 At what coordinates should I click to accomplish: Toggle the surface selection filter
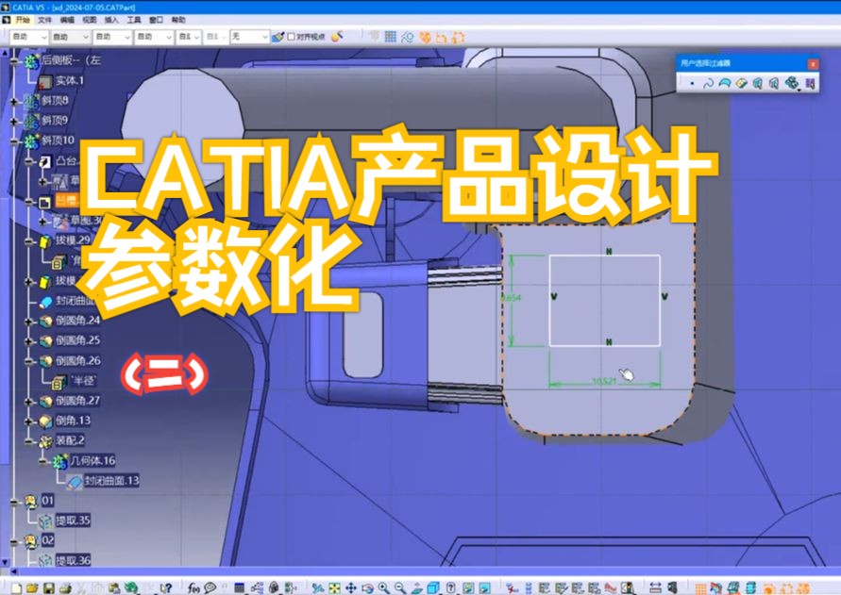pos(724,83)
